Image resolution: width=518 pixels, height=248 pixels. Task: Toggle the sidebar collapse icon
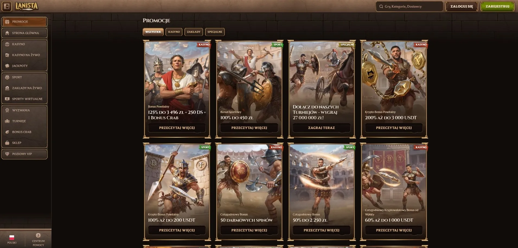tap(7, 7)
